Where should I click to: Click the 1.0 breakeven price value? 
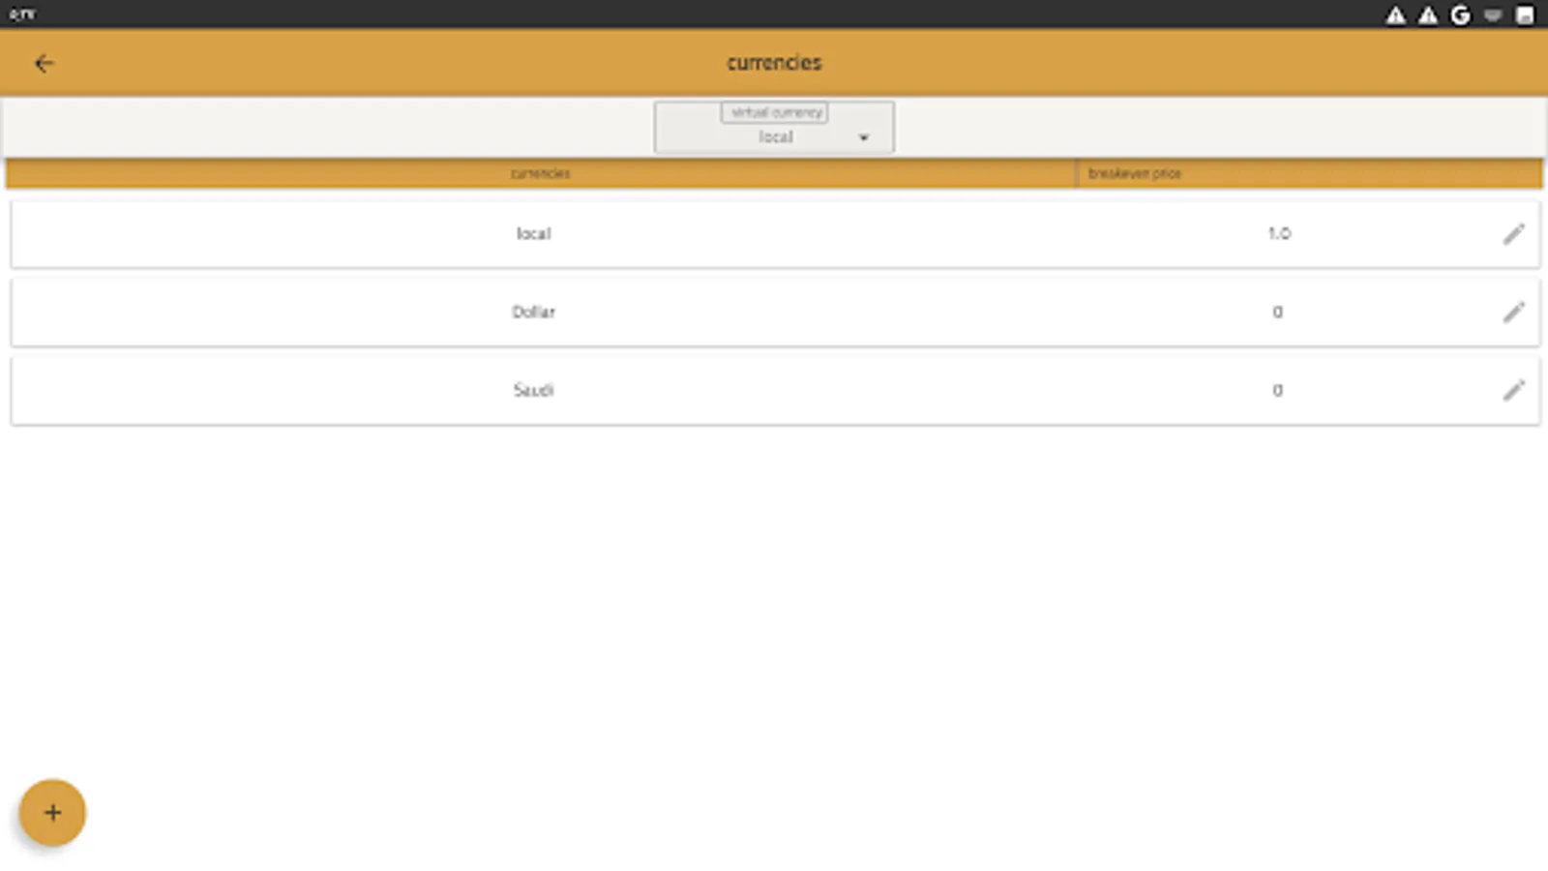1279,233
